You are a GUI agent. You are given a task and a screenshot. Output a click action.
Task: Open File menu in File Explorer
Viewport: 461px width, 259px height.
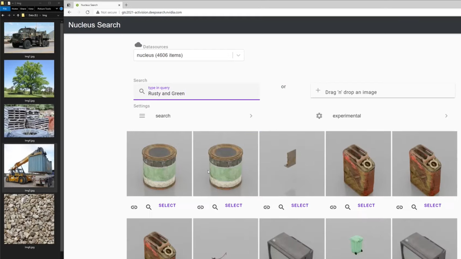pos(5,9)
